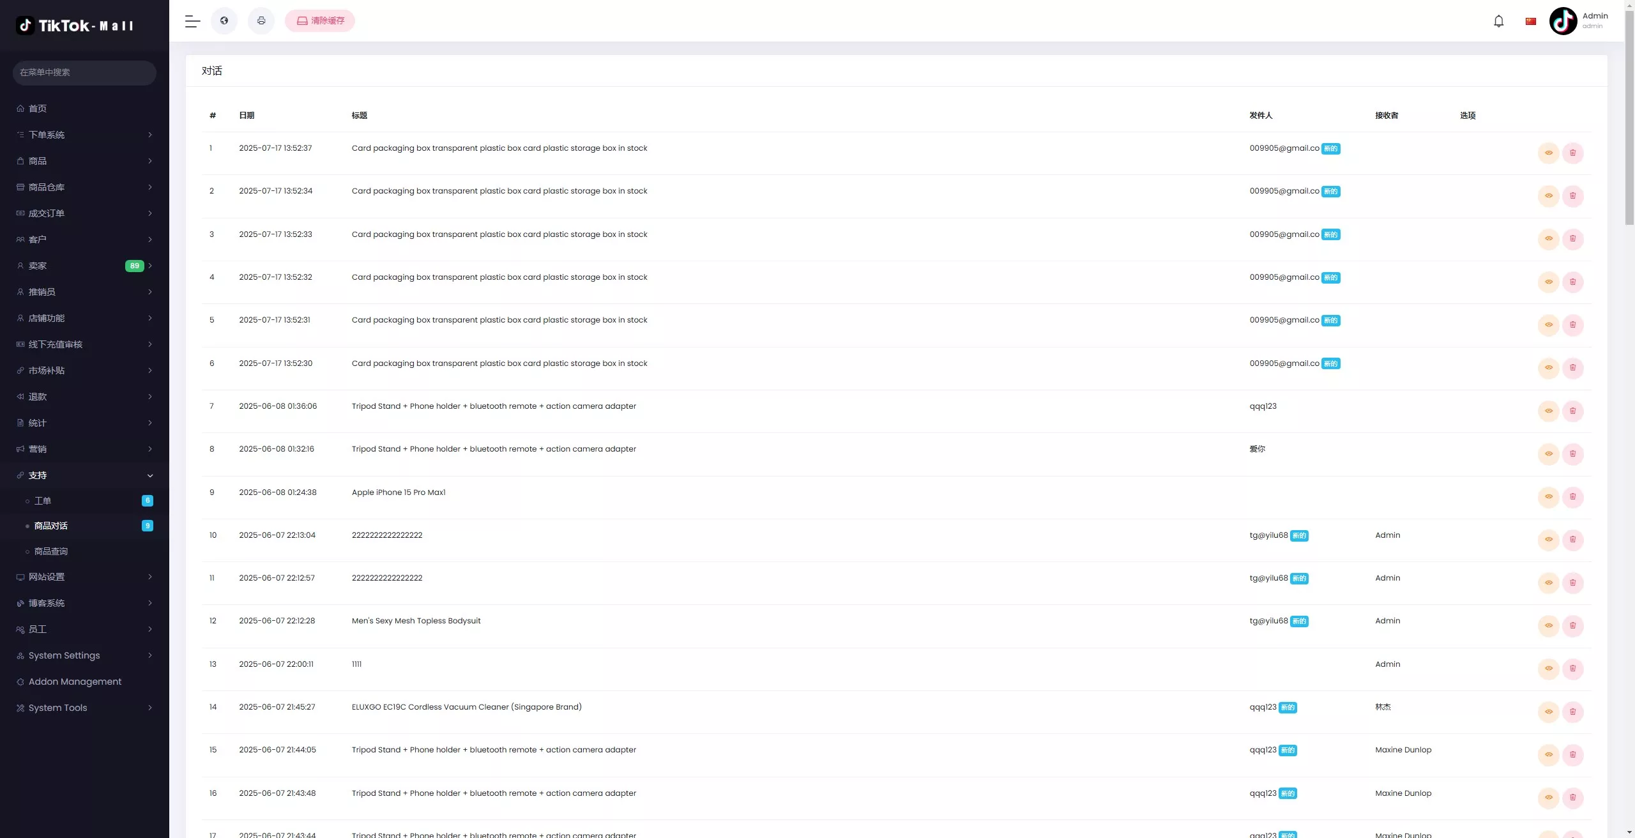Open the notifications bell
Viewport: 1635px width, 838px height.
pyautogui.click(x=1498, y=21)
